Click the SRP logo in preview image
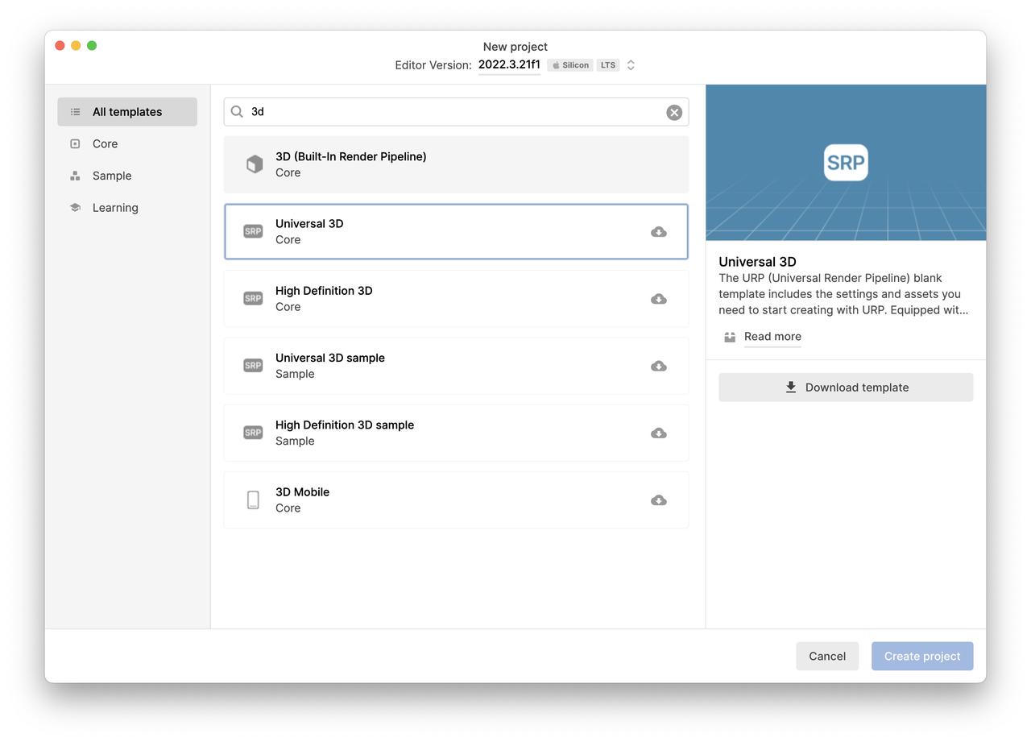Screen dimensions: 1031x742 pyautogui.click(x=846, y=163)
